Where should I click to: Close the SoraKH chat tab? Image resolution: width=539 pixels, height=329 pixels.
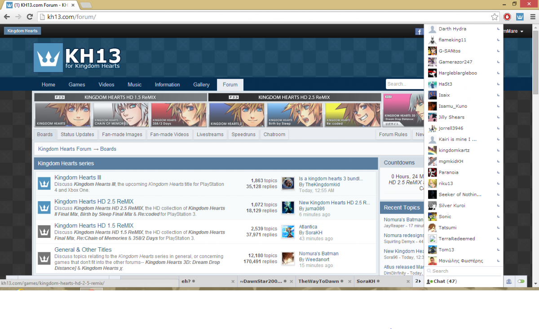(408, 281)
